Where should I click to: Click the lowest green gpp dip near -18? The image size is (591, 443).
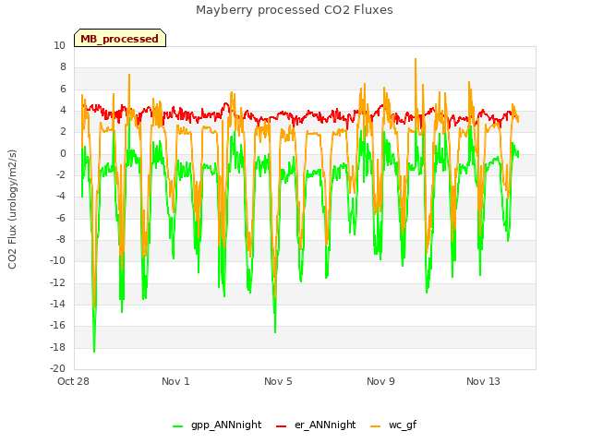click(94, 351)
